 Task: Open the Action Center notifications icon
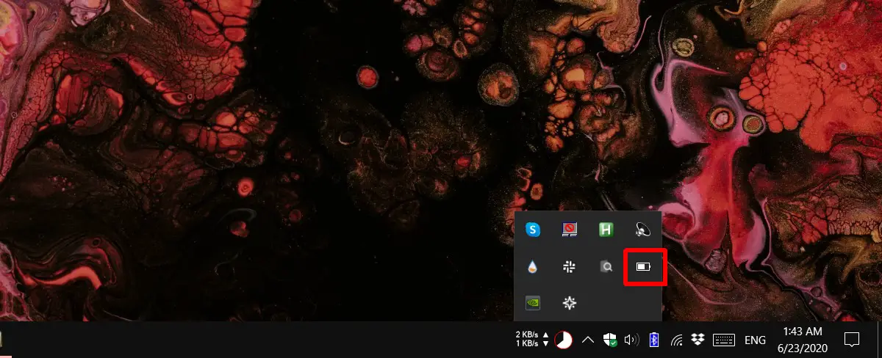coord(852,340)
